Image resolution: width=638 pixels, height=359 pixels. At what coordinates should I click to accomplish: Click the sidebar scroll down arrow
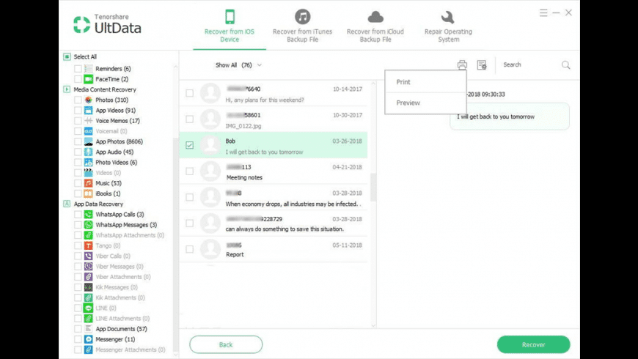[x=176, y=355]
